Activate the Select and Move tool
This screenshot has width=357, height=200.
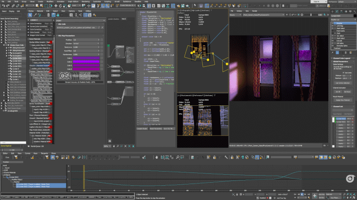pos(56,6)
